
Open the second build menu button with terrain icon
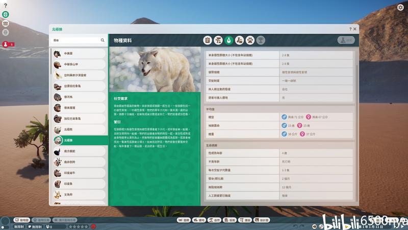click(x=199, y=220)
